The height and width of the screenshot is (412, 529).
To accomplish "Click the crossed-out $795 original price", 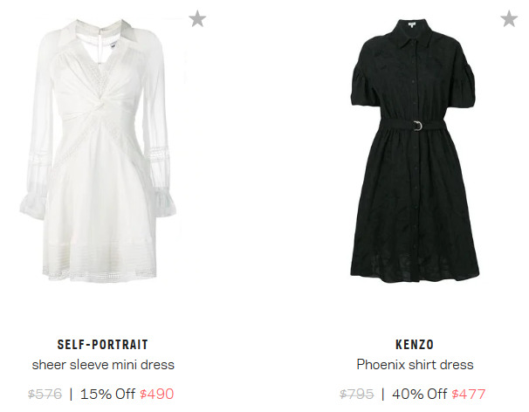I will pyautogui.click(x=357, y=394).
